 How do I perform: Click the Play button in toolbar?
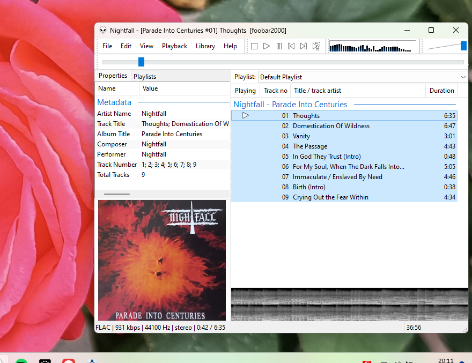(x=267, y=46)
